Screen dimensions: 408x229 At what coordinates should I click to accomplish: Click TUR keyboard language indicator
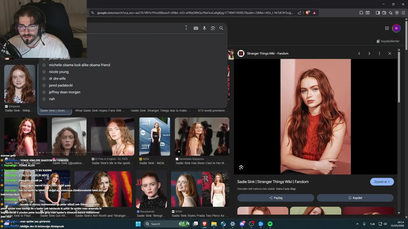coord(372,224)
